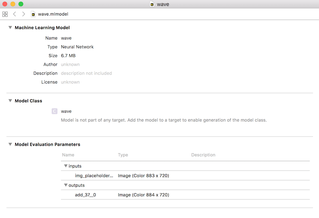Viewport: 319px width, 218px height.
Task: Go forward with the right arrow
Action: point(24,14)
